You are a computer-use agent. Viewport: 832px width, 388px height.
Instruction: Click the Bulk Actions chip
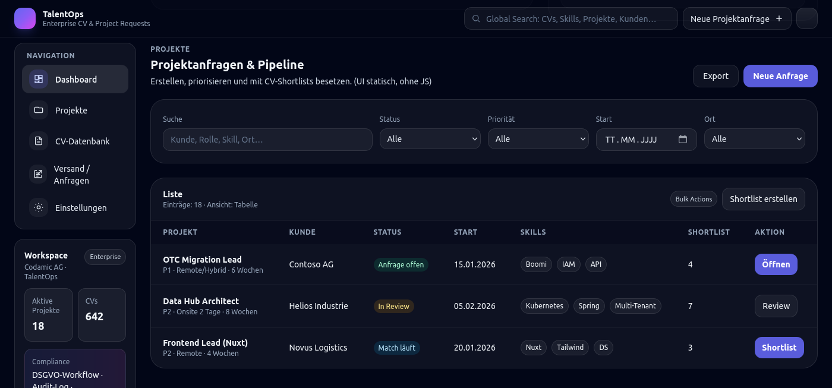pyautogui.click(x=694, y=199)
